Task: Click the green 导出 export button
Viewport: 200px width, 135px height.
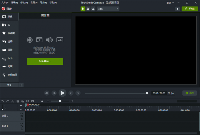Action: point(190,9)
